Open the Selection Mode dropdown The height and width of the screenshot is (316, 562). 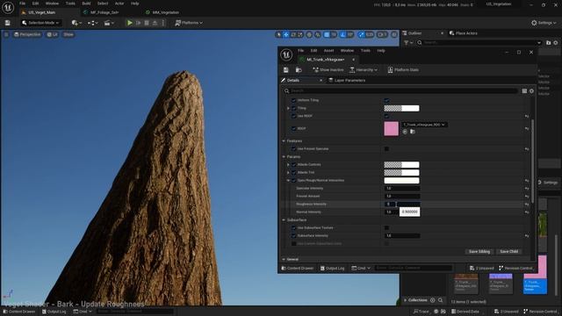pyautogui.click(x=40, y=23)
